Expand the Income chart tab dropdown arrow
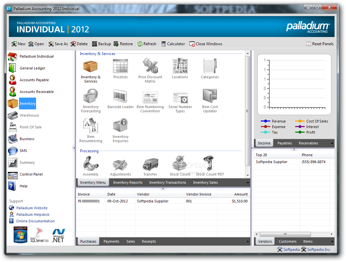The image size is (346, 262). point(332,143)
